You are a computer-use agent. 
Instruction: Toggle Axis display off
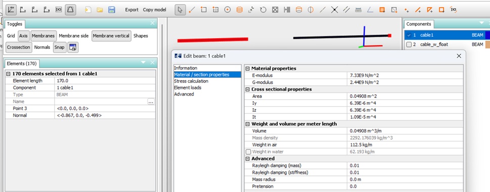click(23, 36)
